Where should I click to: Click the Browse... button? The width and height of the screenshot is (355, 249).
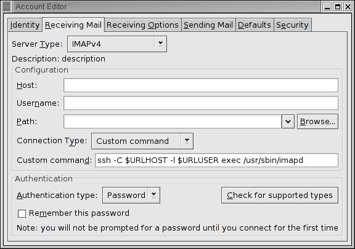point(317,122)
